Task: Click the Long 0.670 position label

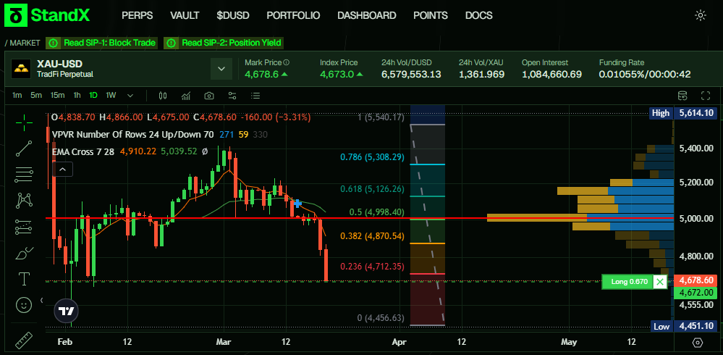Action: tap(629, 282)
